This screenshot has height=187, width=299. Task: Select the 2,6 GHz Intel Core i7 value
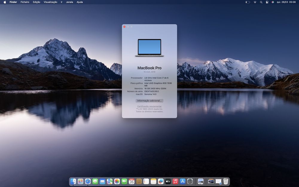156,79
